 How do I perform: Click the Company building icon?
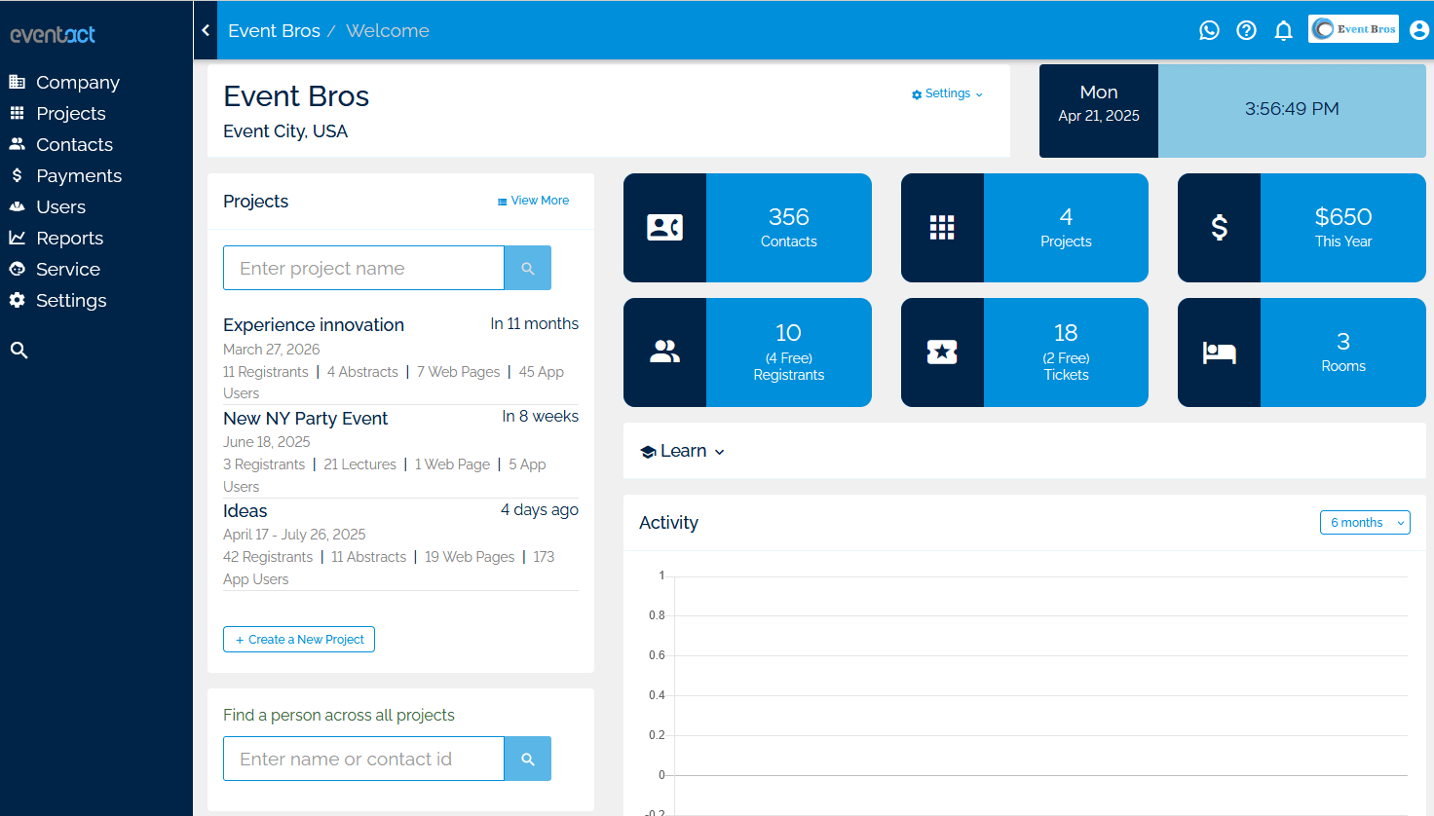tap(17, 82)
